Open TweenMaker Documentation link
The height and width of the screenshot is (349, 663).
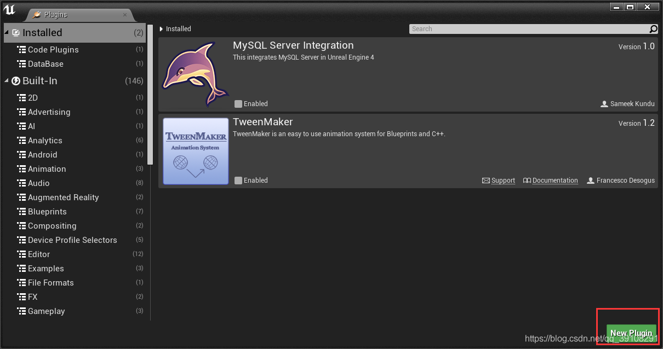tap(551, 181)
